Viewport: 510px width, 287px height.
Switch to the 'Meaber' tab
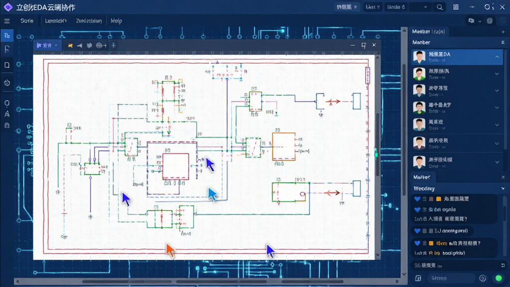pos(428,31)
